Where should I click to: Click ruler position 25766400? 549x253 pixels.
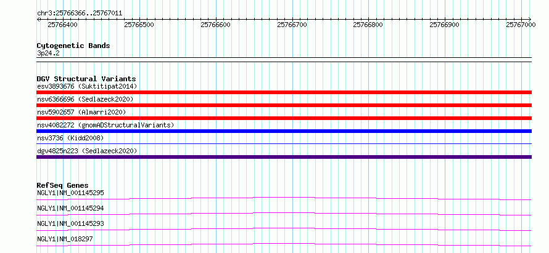click(x=63, y=25)
